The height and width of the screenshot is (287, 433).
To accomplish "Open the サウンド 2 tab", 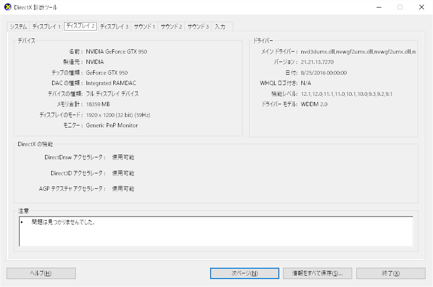I will [x=171, y=26].
